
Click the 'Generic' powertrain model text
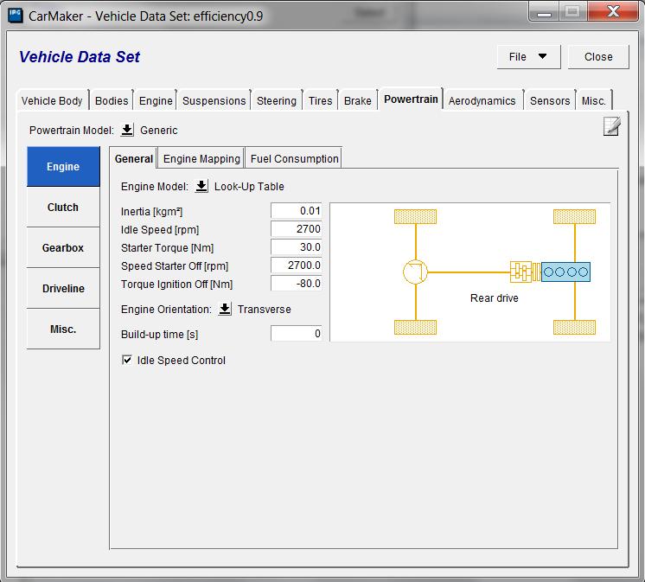[x=159, y=130]
